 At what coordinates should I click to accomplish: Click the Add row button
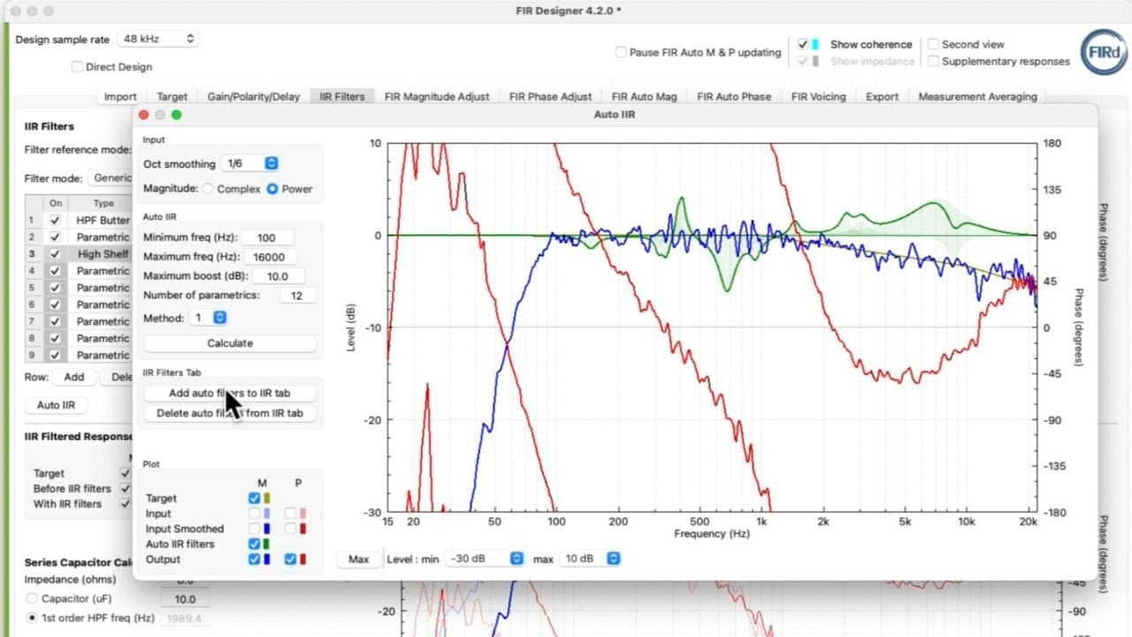[x=74, y=377]
